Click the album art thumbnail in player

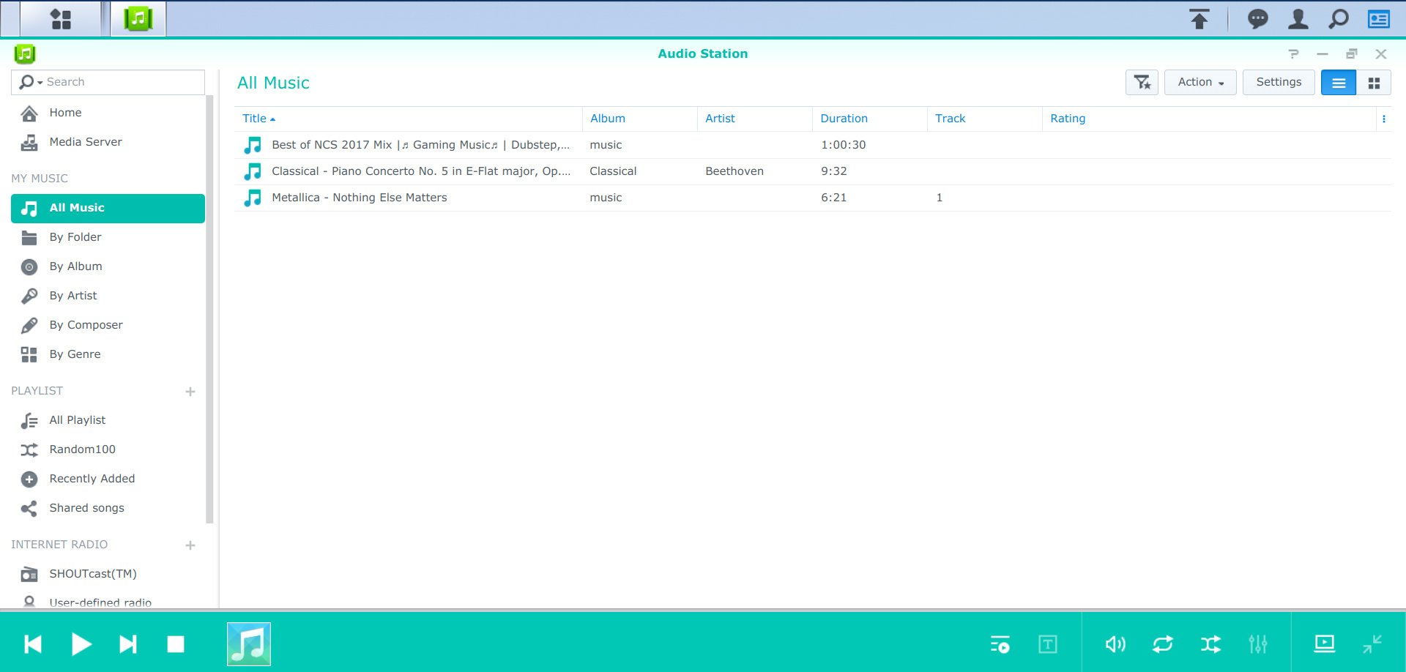coord(249,644)
